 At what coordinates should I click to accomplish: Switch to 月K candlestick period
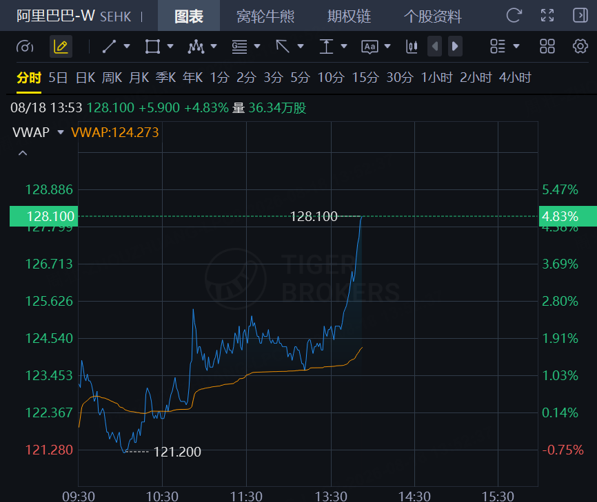[139, 78]
